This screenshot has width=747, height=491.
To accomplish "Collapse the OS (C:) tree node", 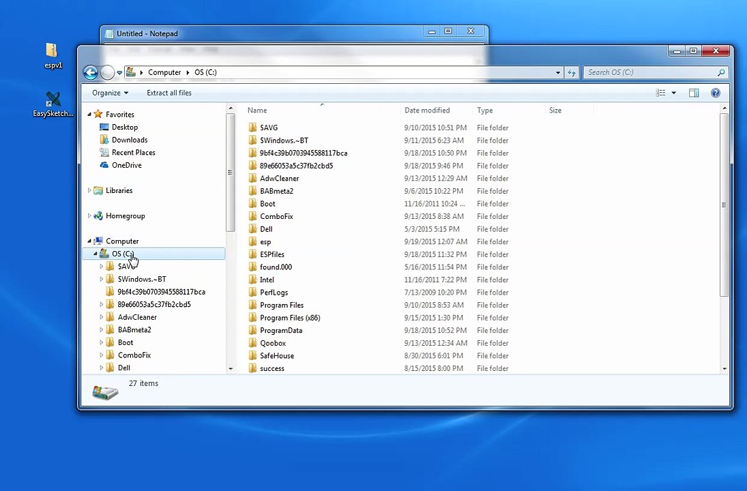I will [96, 254].
